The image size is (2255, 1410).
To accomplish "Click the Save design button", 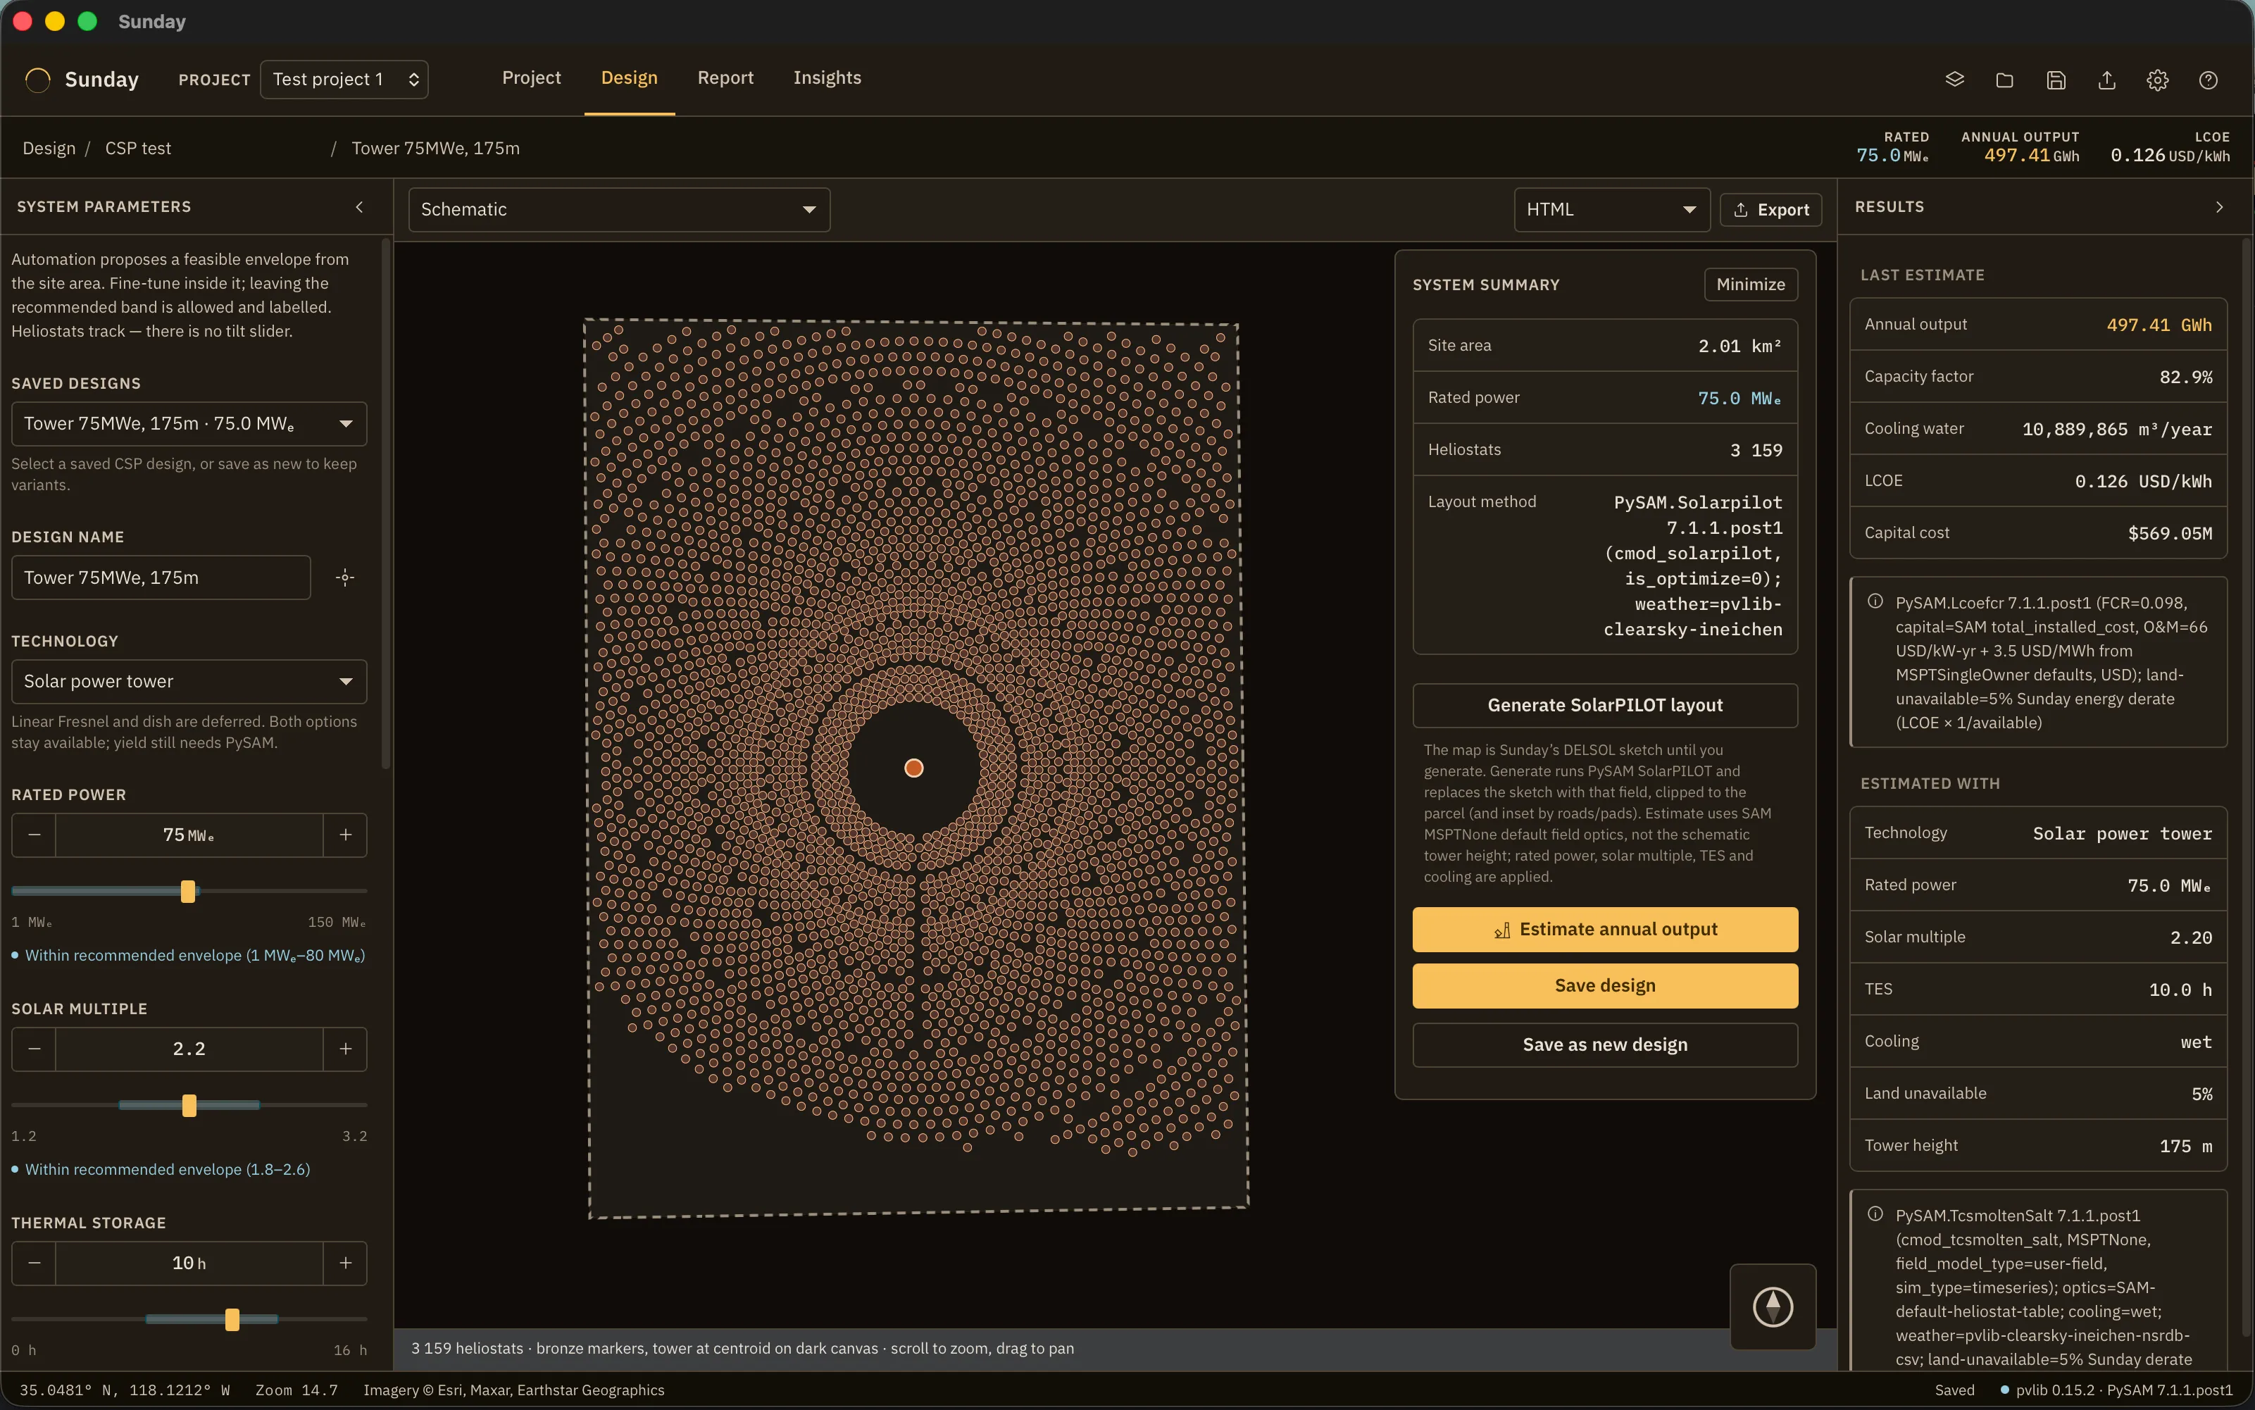I will click(1604, 986).
